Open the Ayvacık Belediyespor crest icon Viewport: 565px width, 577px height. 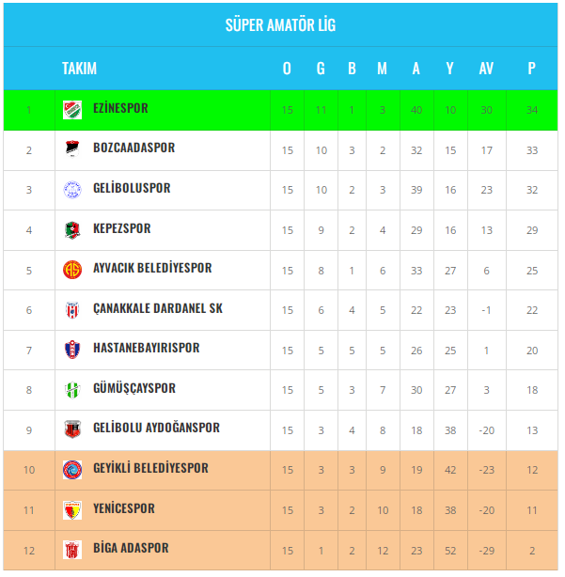tap(72, 269)
